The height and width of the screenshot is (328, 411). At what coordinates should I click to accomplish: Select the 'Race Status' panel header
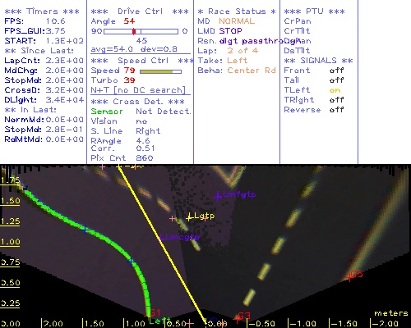pyautogui.click(x=237, y=11)
